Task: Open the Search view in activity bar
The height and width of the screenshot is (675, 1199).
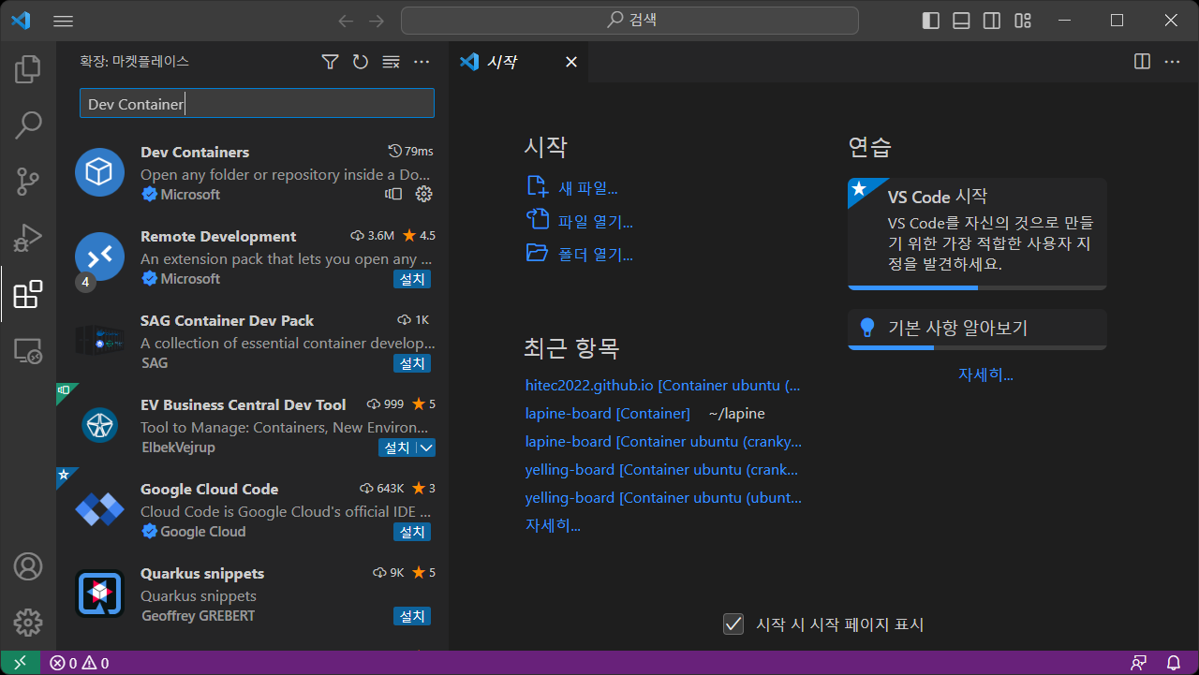Action: [x=28, y=125]
